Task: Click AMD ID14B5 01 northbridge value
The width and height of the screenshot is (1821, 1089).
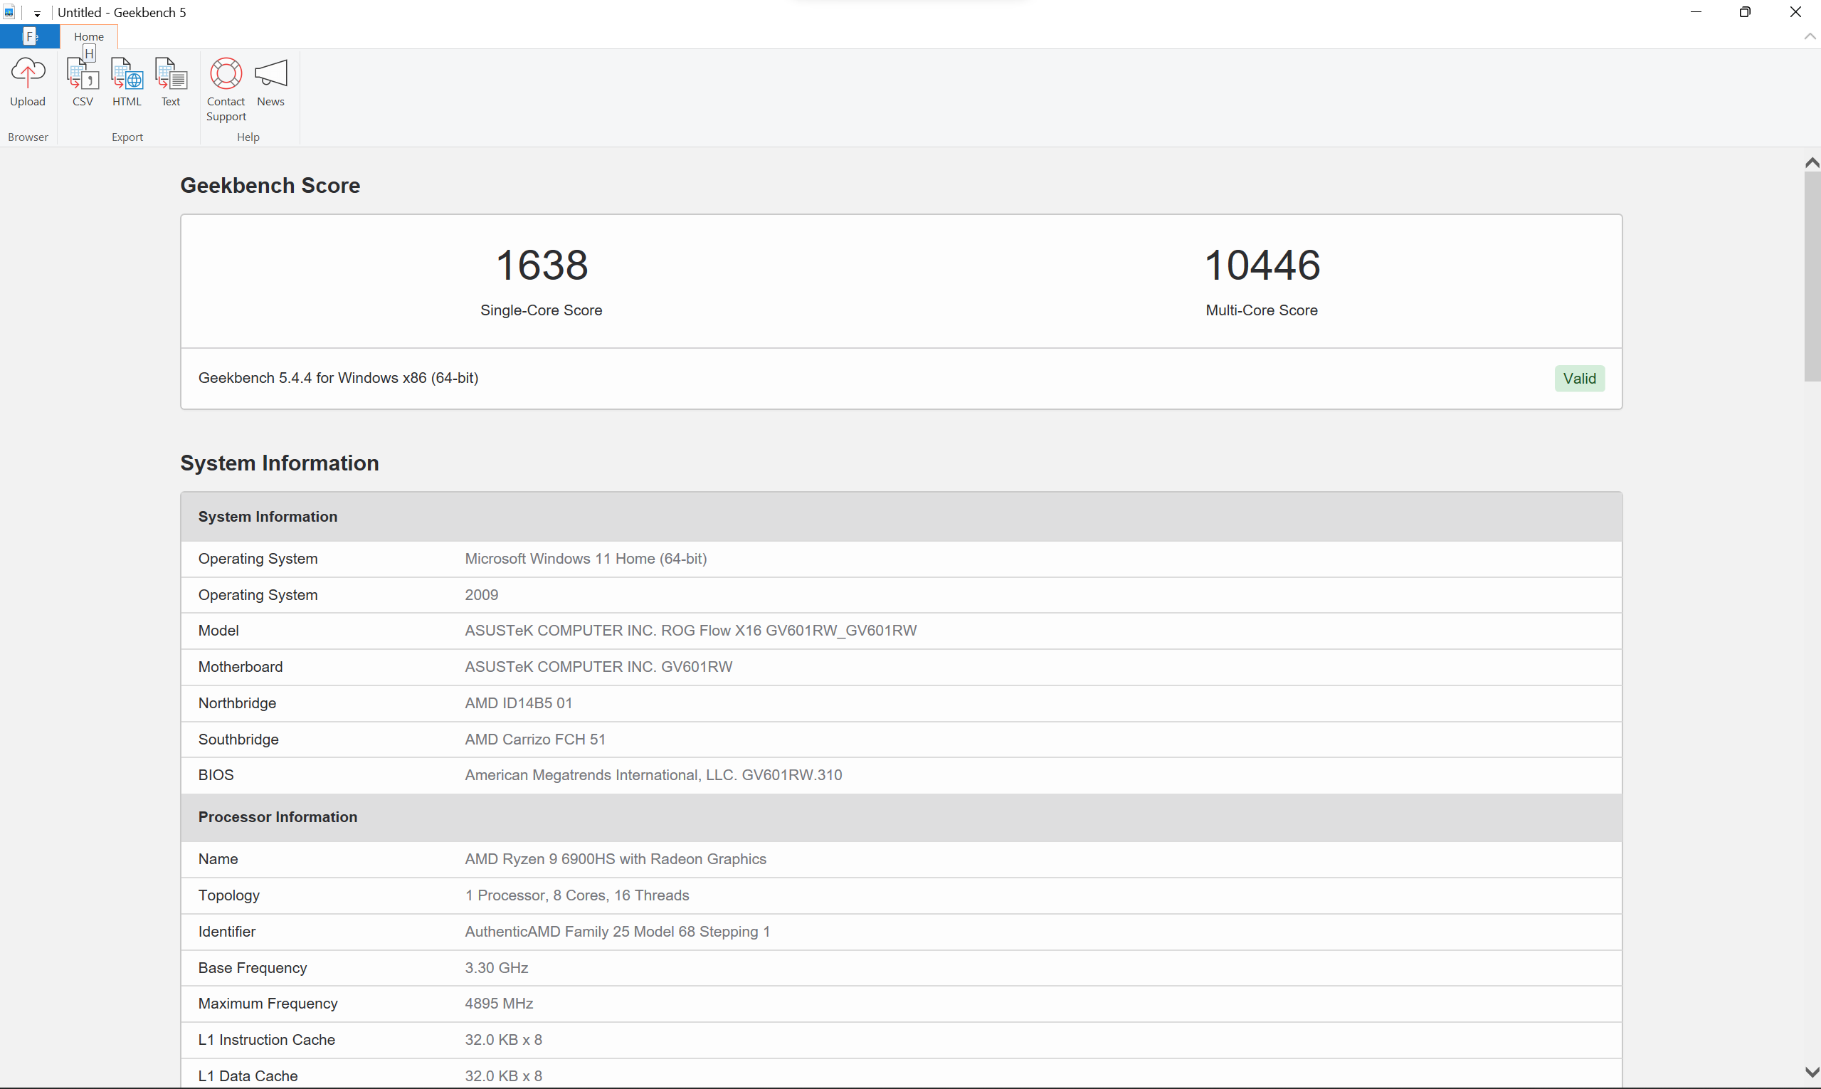Action: (x=519, y=703)
